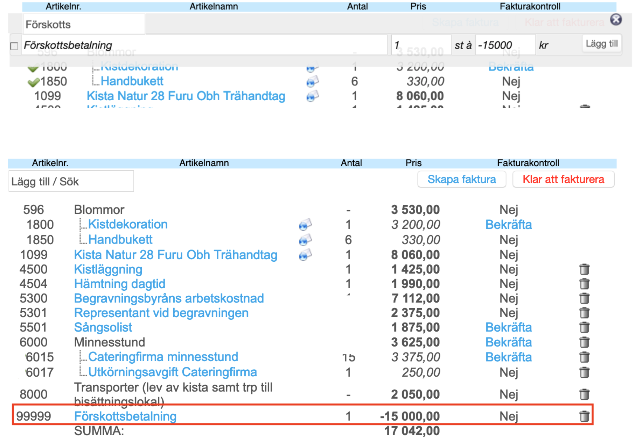635x443 pixels.
Task: Open Utkörningsavgift Cateringfirma link
Action: pos(173,372)
